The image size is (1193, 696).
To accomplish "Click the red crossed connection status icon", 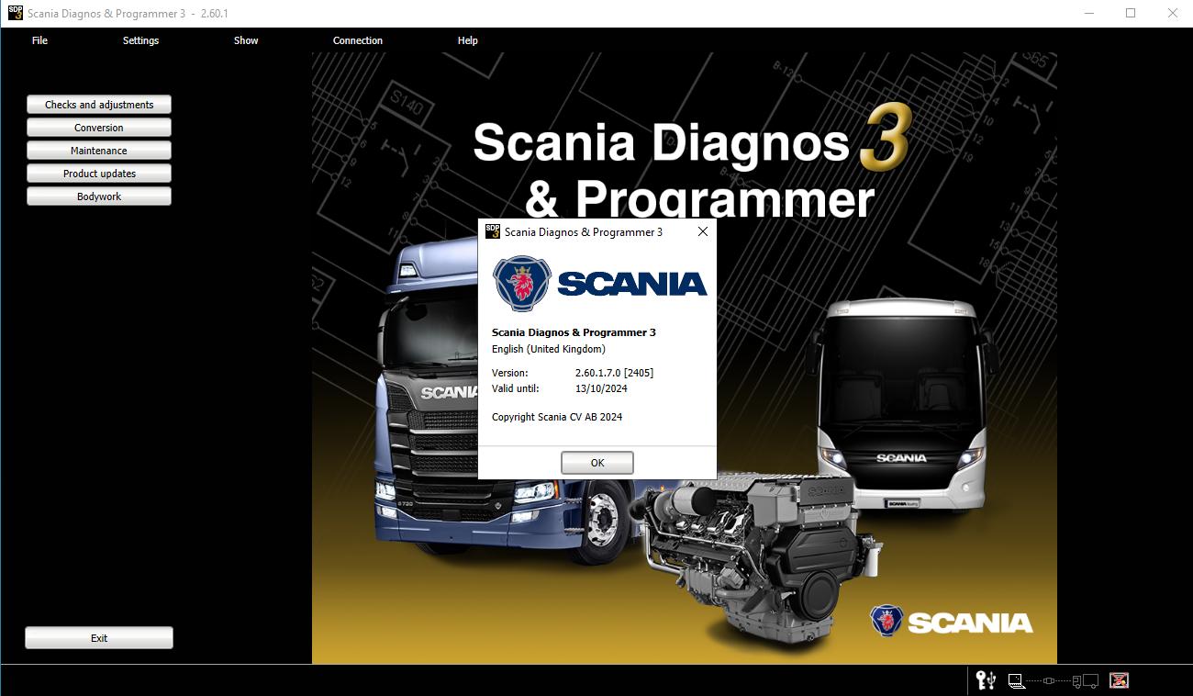I will 1119,680.
